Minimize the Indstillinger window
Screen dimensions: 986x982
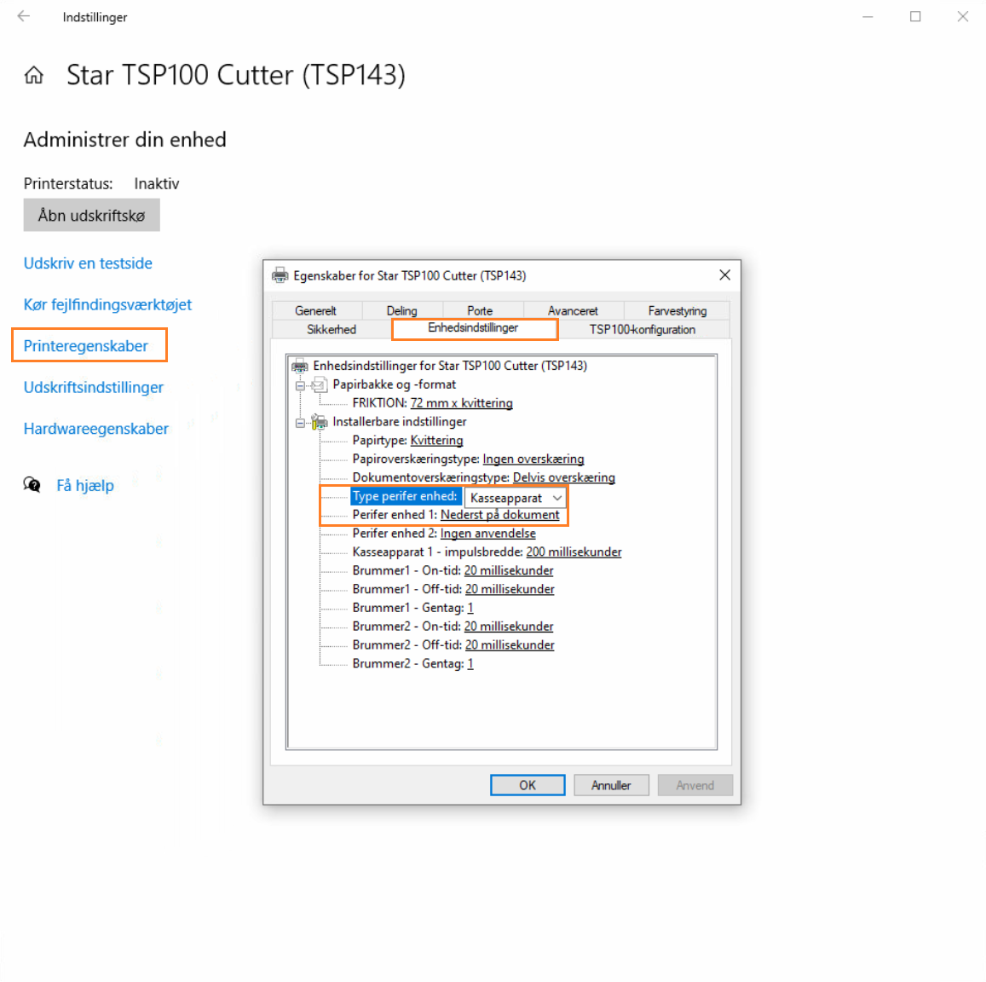[868, 17]
